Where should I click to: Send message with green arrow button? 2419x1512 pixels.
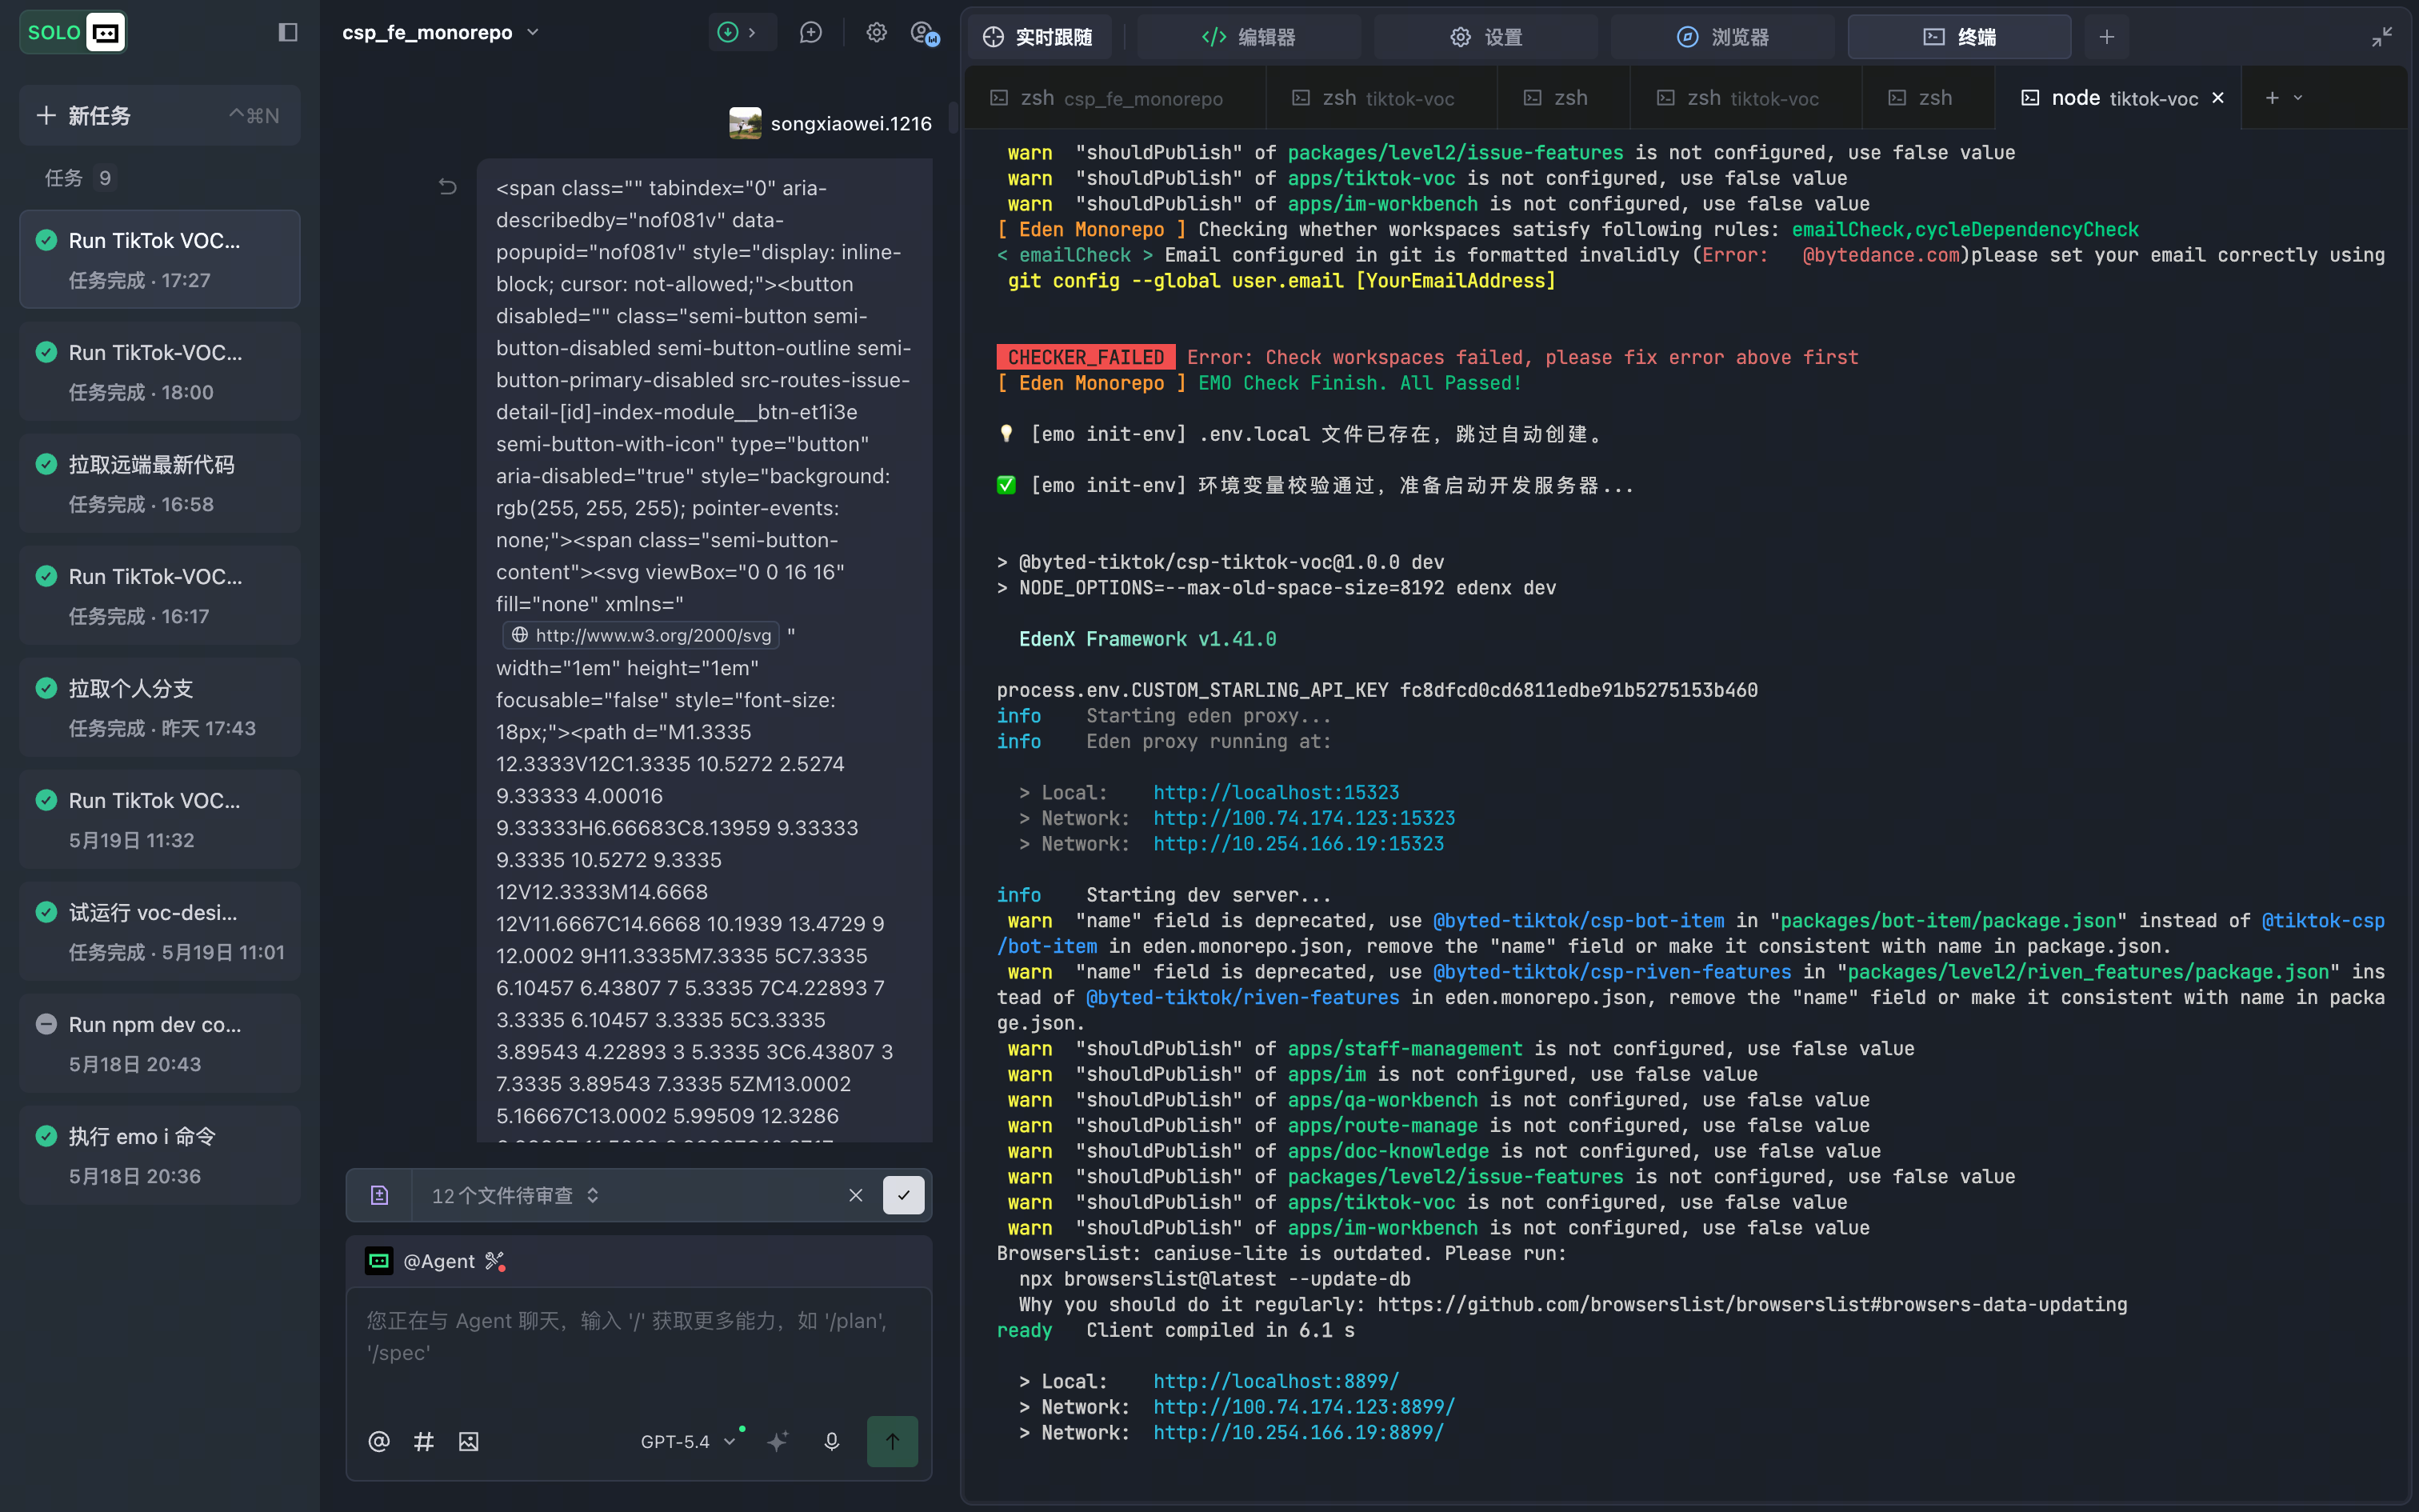point(893,1441)
